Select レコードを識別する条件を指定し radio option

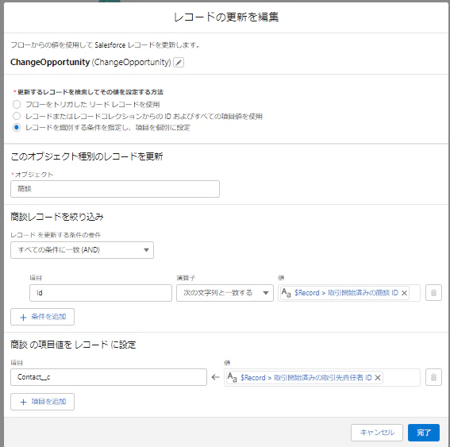[x=17, y=128]
